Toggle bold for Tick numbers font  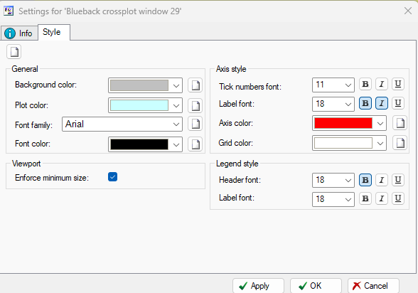365,84
